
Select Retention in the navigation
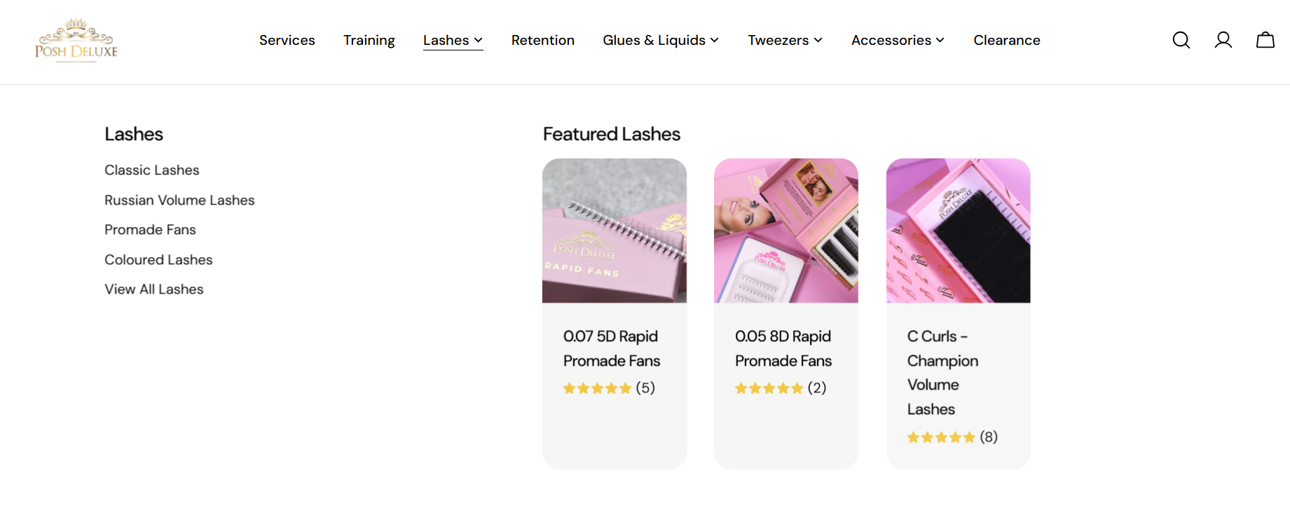pyautogui.click(x=543, y=41)
